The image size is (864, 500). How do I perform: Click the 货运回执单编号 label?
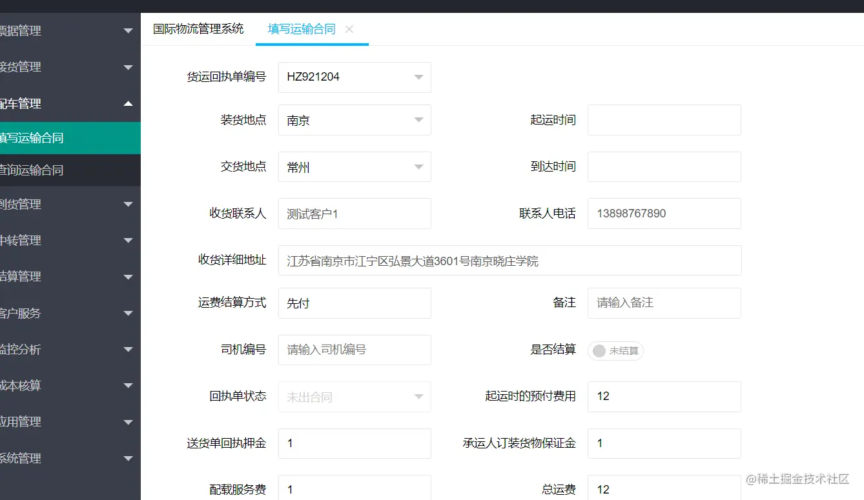(226, 77)
